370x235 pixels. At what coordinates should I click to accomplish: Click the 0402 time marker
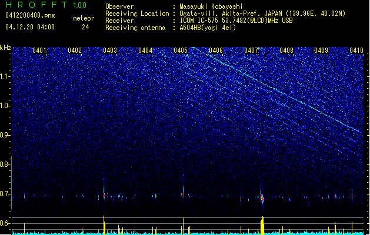pyautogui.click(x=75, y=51)
